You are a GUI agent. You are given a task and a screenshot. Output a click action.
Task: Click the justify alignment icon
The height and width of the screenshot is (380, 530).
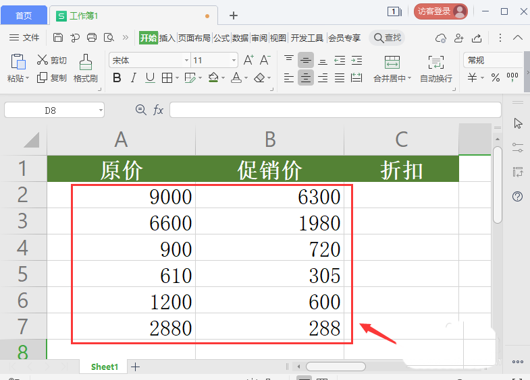point(340,78)
